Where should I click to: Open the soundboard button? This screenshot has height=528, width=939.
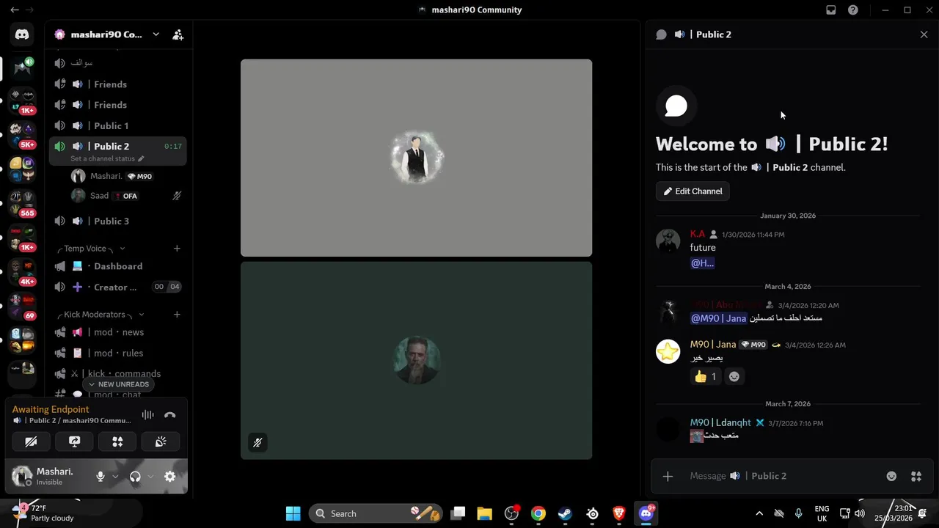161,441
